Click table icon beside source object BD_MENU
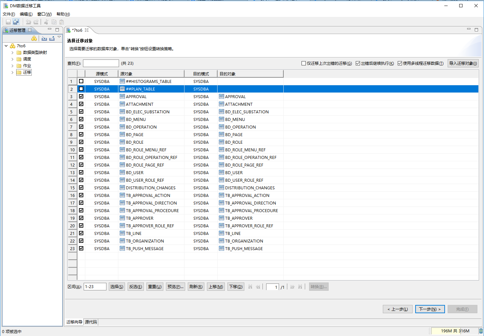This screenshot has height=336, width=484. pyautogui.click(x=122, y=119)
